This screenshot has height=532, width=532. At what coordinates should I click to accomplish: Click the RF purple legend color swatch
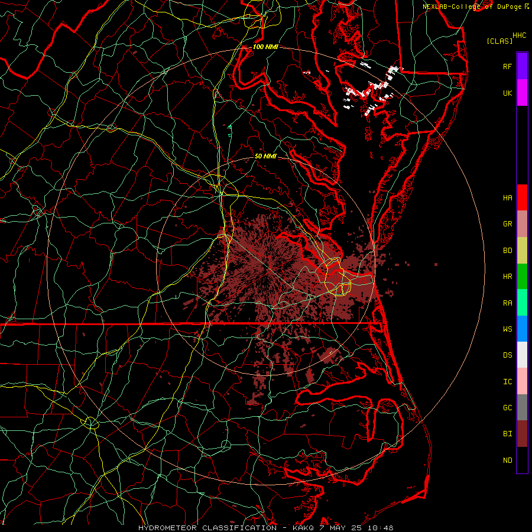522,66
